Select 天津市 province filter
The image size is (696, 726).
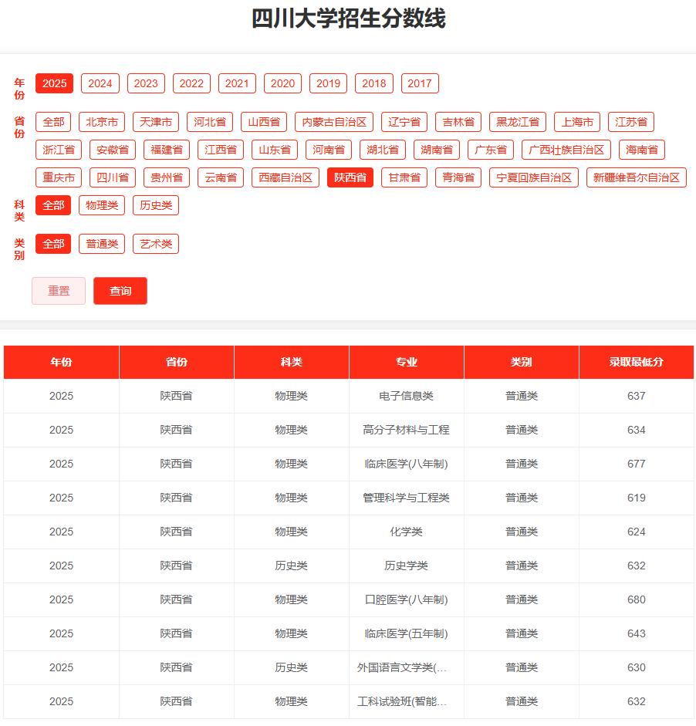coord(156,122)
